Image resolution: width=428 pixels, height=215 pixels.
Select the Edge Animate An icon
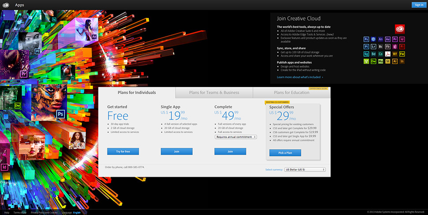pyautogui.click(x=380, y=39)
